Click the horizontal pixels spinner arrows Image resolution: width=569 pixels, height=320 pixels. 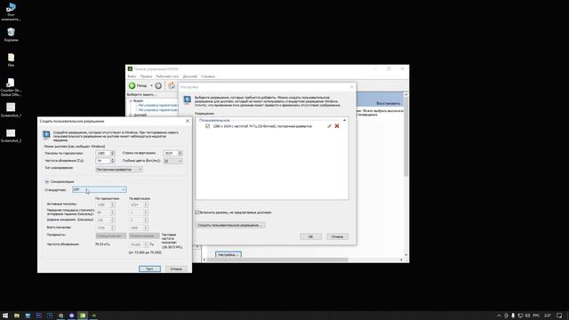tap(112, 153)
